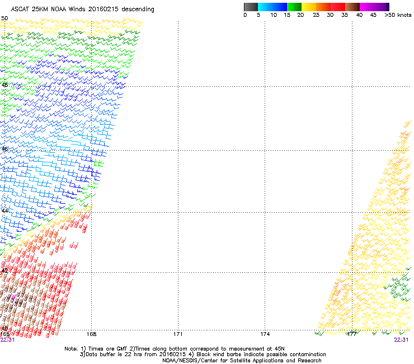Viewport: 414px width, 364px height.
Task: Click the longitude label '168'
Action: pos(91,334)
